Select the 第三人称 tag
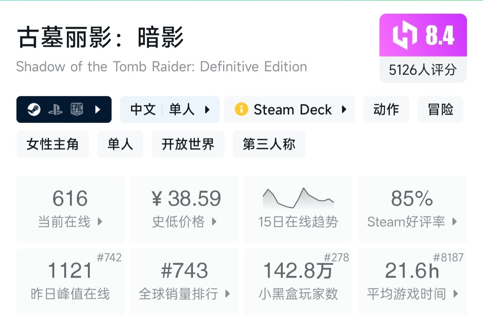This screenshot has height=321, width=483. (269, 144)
